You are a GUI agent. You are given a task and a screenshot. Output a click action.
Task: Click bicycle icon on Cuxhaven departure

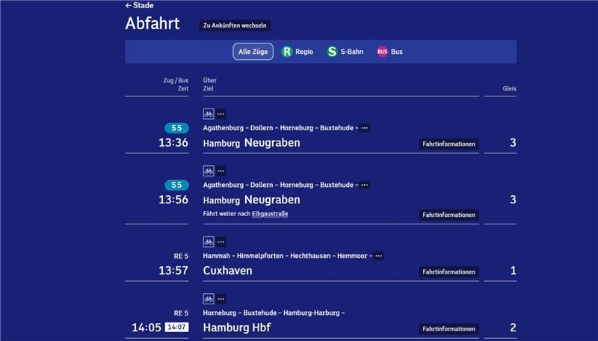coord(209,242)
